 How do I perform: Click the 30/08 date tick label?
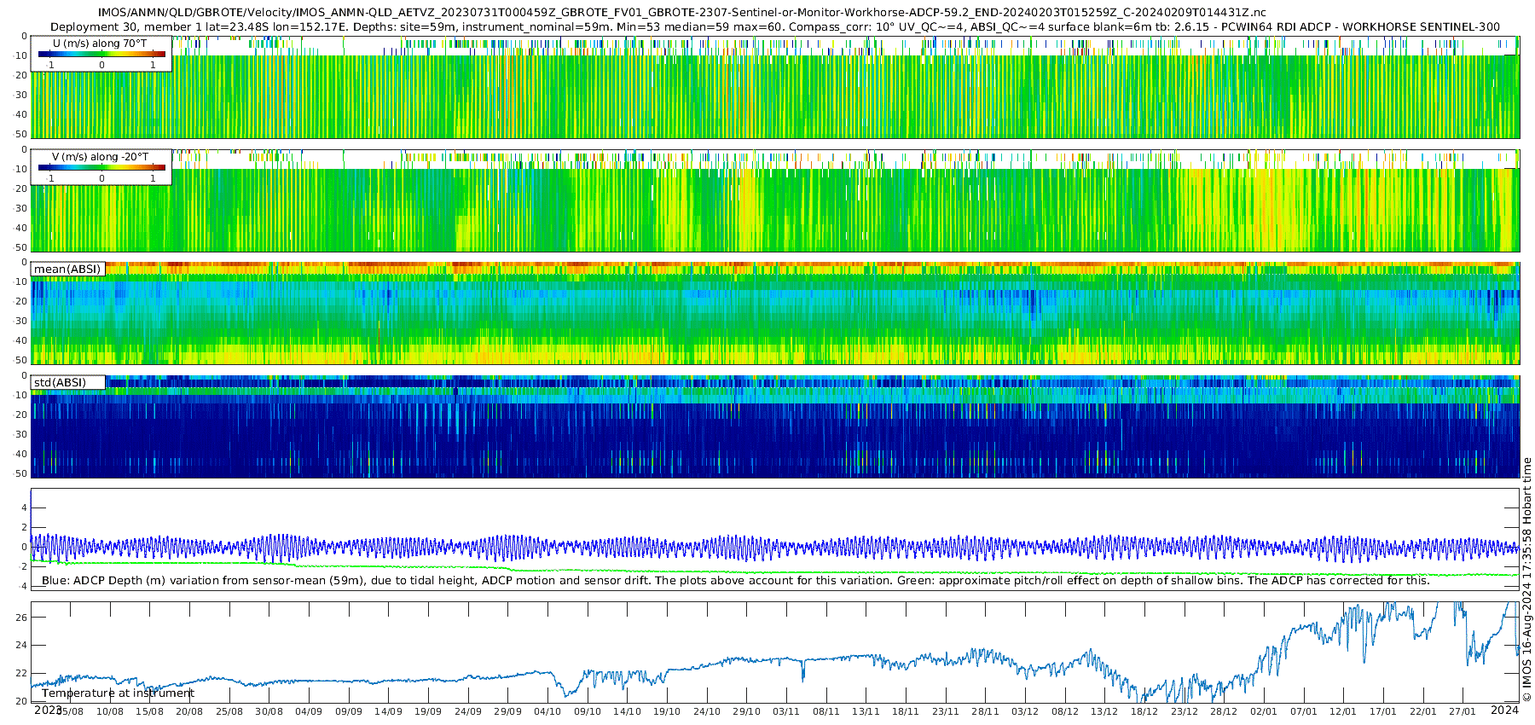pos(269,711)
